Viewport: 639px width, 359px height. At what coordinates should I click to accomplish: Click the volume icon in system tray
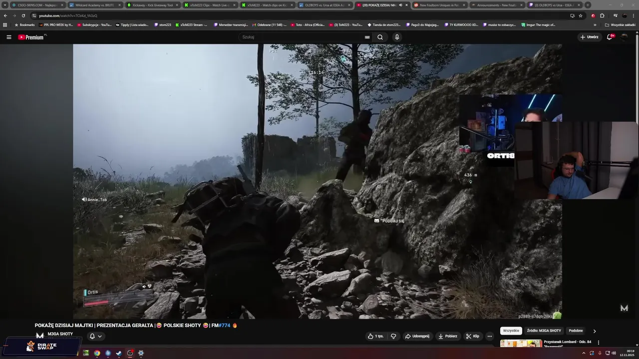coord(614,353)
